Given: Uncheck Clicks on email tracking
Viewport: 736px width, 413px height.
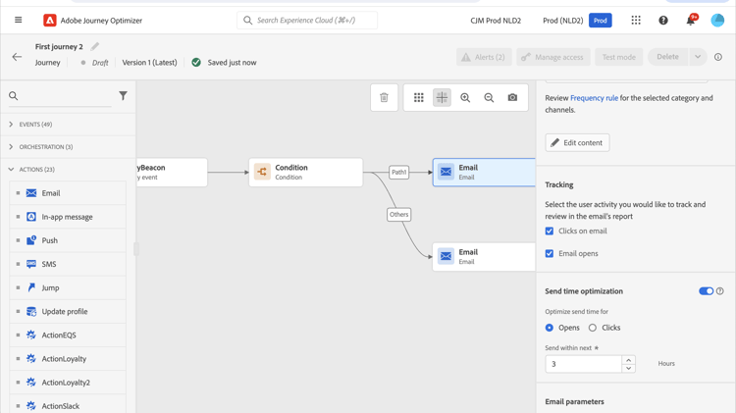Looking at the screenshot, I should pyautogui.click(x=550, y=232).
